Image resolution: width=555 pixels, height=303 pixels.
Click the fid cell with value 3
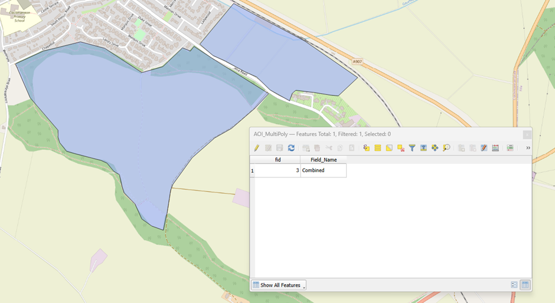tap(277, 170)
